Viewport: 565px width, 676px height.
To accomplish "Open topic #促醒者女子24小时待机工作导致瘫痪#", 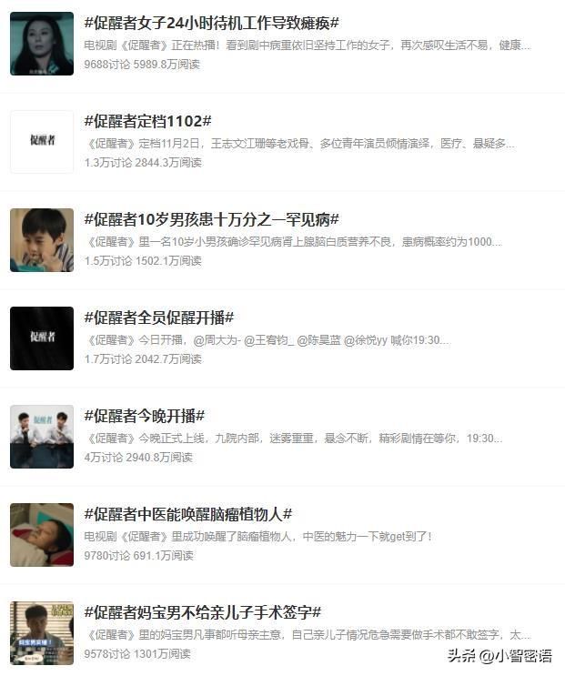I will pos(212,23).
